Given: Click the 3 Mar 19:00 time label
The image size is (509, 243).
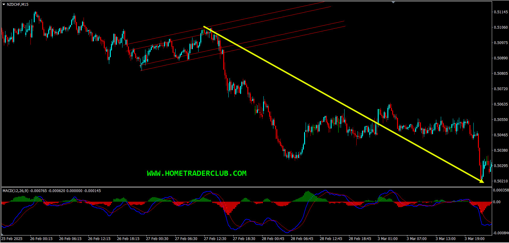Looking at the screenshot, I should [474, 239].
